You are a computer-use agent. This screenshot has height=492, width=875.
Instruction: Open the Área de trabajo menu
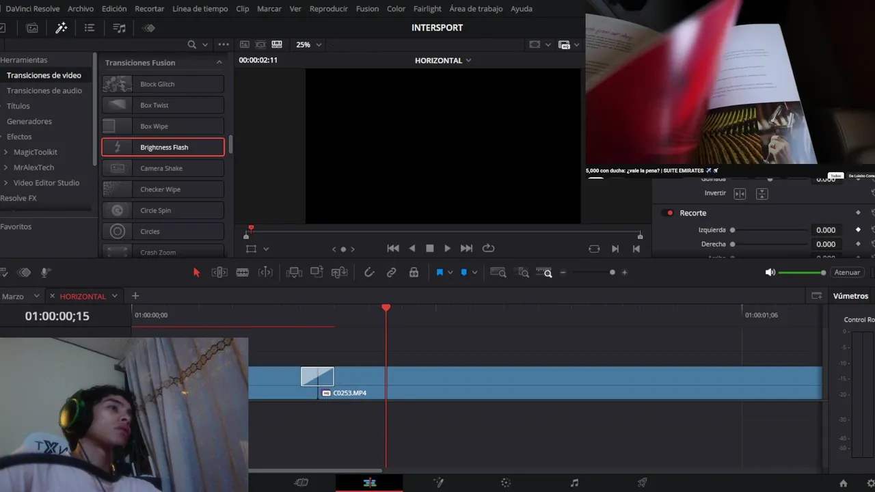pos(476,9)
